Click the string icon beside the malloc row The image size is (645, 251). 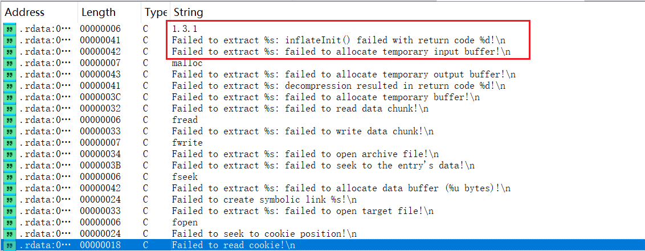9,63
